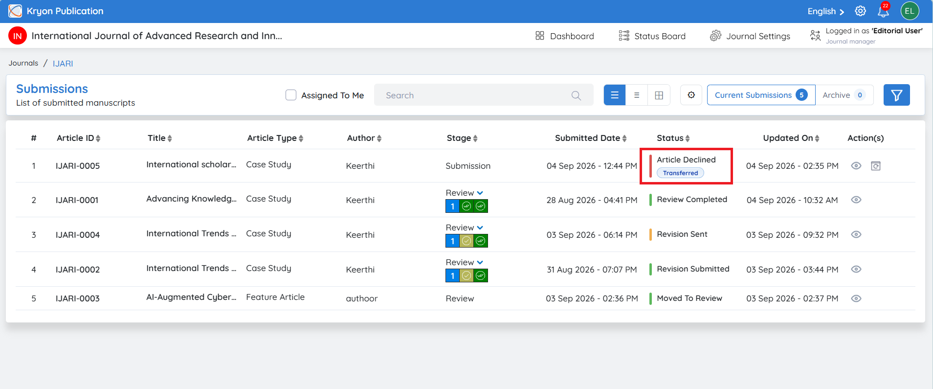
Task: View IJARI-0004 with the eye icon
Action: coord(856,234)
